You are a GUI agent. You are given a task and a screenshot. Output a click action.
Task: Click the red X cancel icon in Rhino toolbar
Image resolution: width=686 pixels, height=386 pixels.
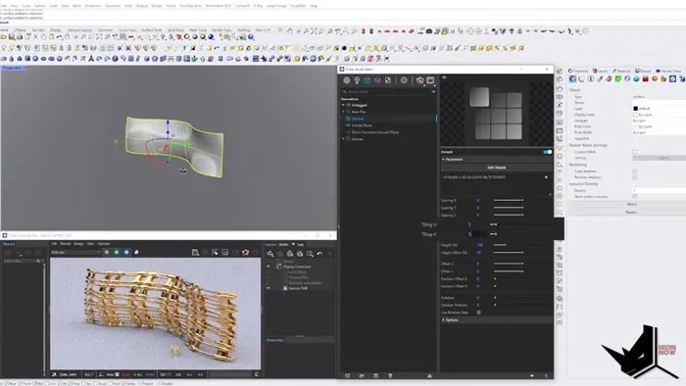coord(128,48)
